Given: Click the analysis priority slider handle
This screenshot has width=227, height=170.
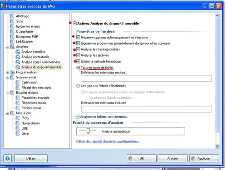Looking at the screenshot, I should tap(88, 131).
